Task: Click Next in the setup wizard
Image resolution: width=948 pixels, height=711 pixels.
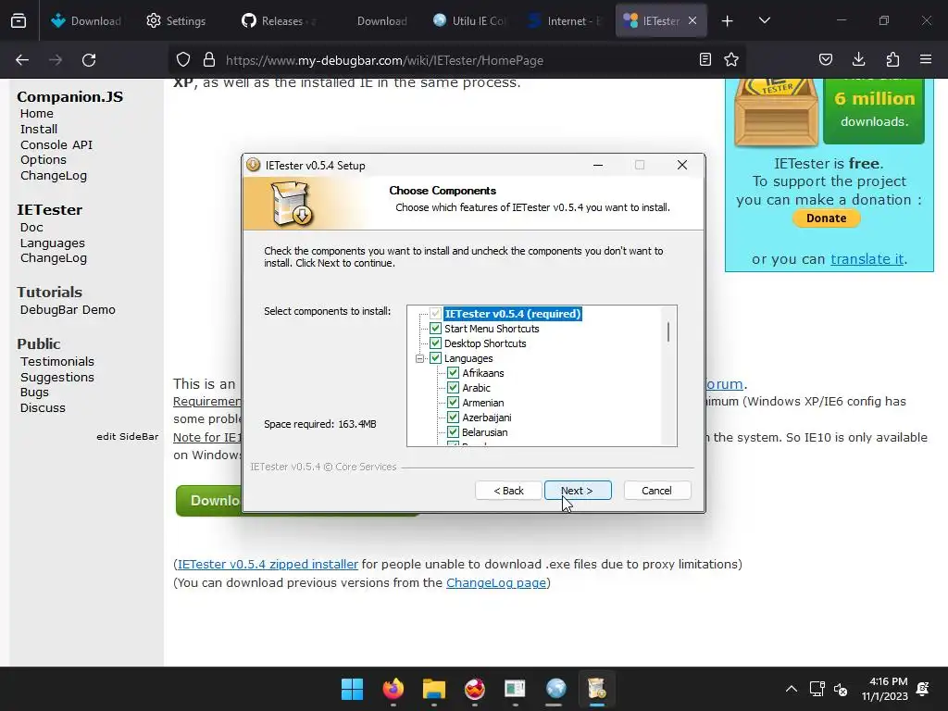Action: tap(578, 491)
